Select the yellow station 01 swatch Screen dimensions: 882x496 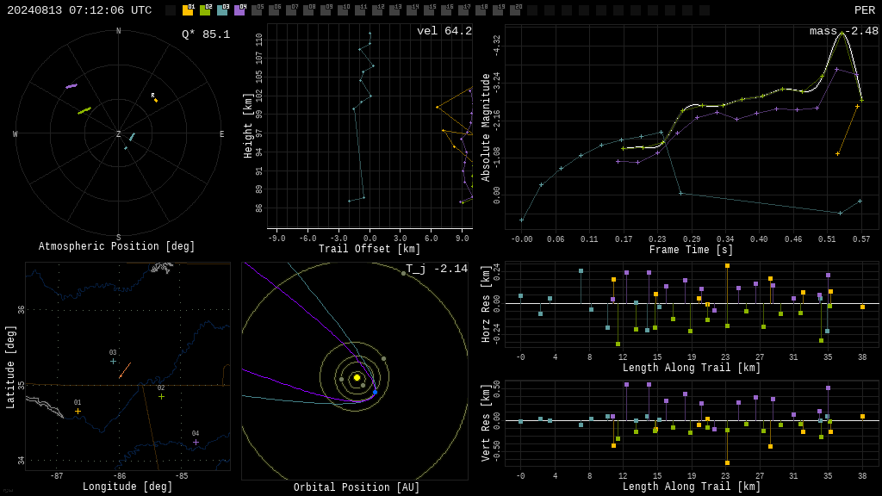point(188,10)
